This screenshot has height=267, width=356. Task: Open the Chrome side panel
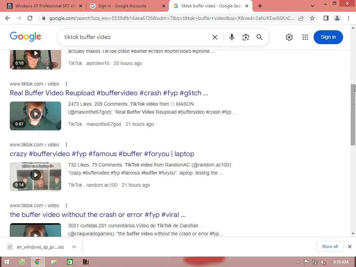pyautogui.click(x=326, y=18)
